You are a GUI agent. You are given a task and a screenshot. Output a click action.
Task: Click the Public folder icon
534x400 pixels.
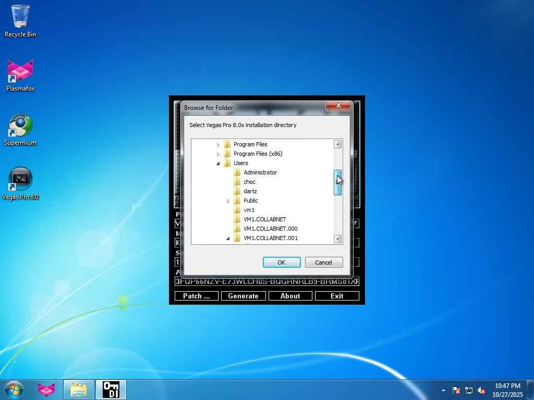coord(237,201)
